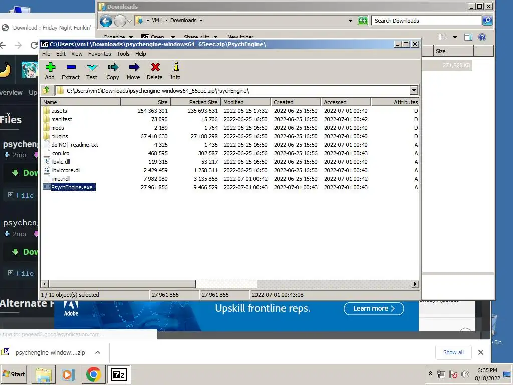Click the Explorer search magnifier icon

tap(487, 21)
